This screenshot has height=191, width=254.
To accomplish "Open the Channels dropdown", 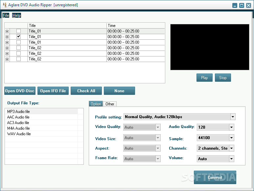I will [x=231, y=148].
